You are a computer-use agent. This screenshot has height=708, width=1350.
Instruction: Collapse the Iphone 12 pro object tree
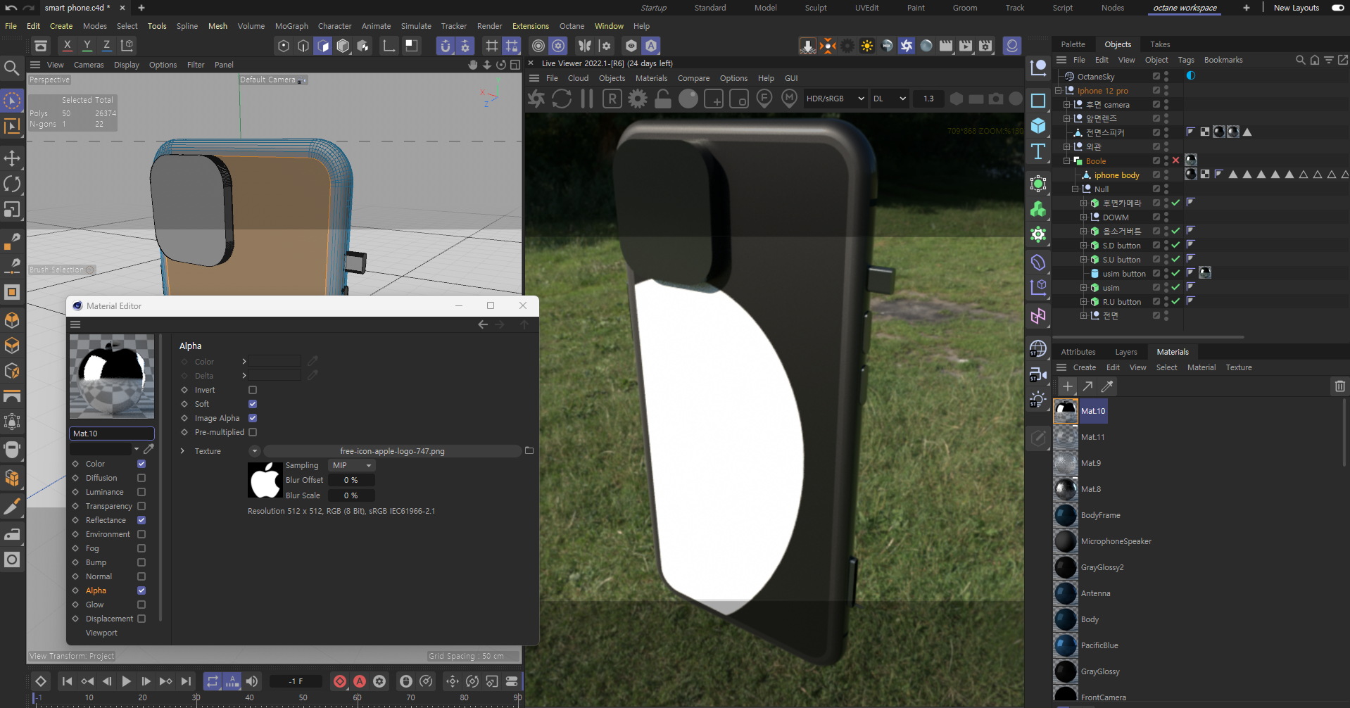(x=1059, y=91)
